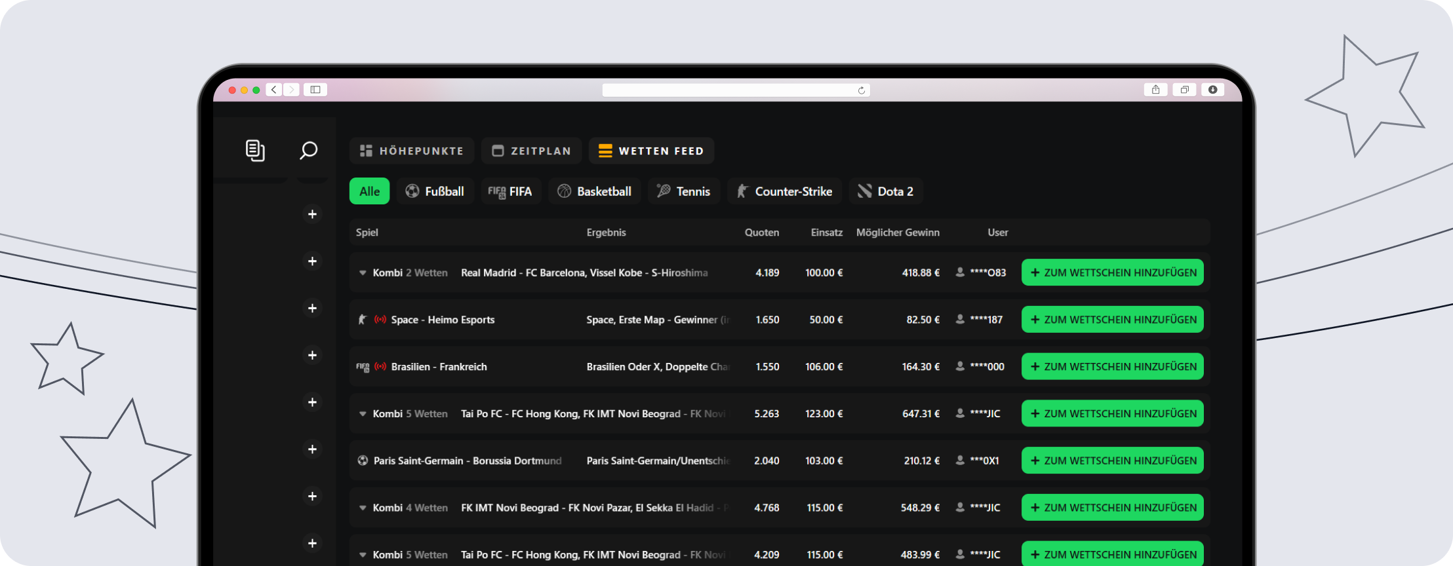Screen dimensions: 1453x566
Task: Click the match text Paris Saint-Germain - Borussia Dortmund
Action: pos(468,461)
